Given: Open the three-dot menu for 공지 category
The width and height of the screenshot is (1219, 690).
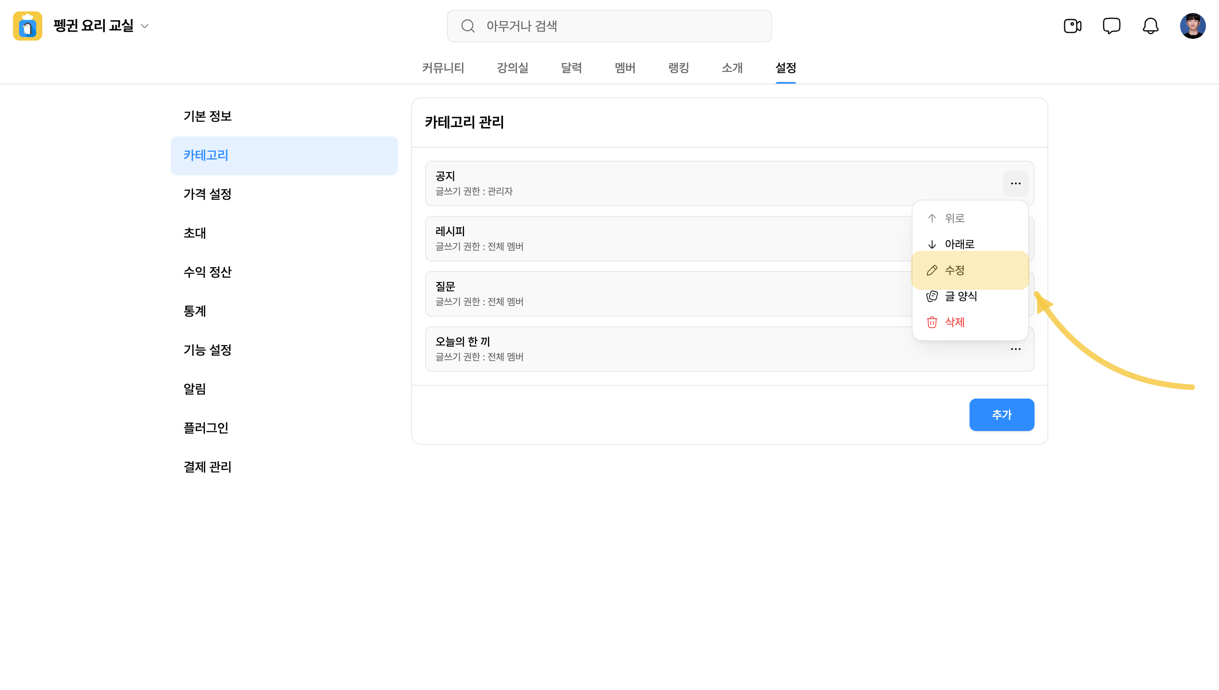Looking at the screenshot, I should pos(1015,183).
